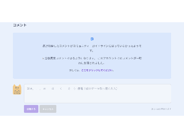This screenshot has height=138, width=184.
Task: Click the blue comment bubble icon
Action: (92, 39)
